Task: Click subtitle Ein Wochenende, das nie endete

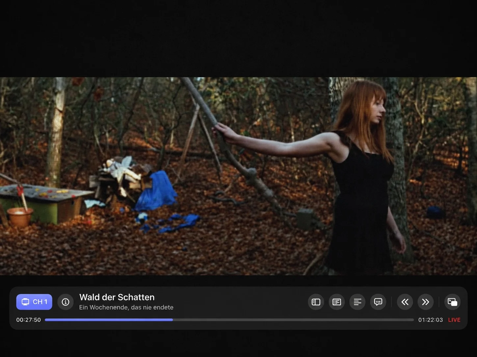Action: tap(126, 307)
